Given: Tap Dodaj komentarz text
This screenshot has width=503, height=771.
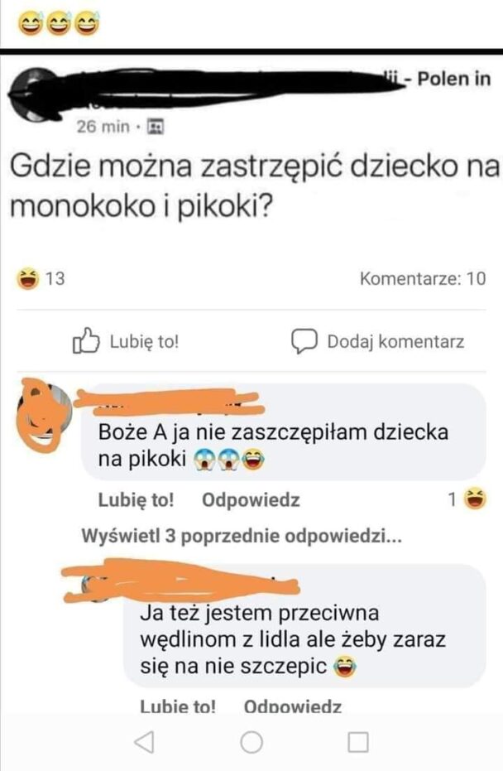Looking at the screenshot, I should tap(395, 340).
